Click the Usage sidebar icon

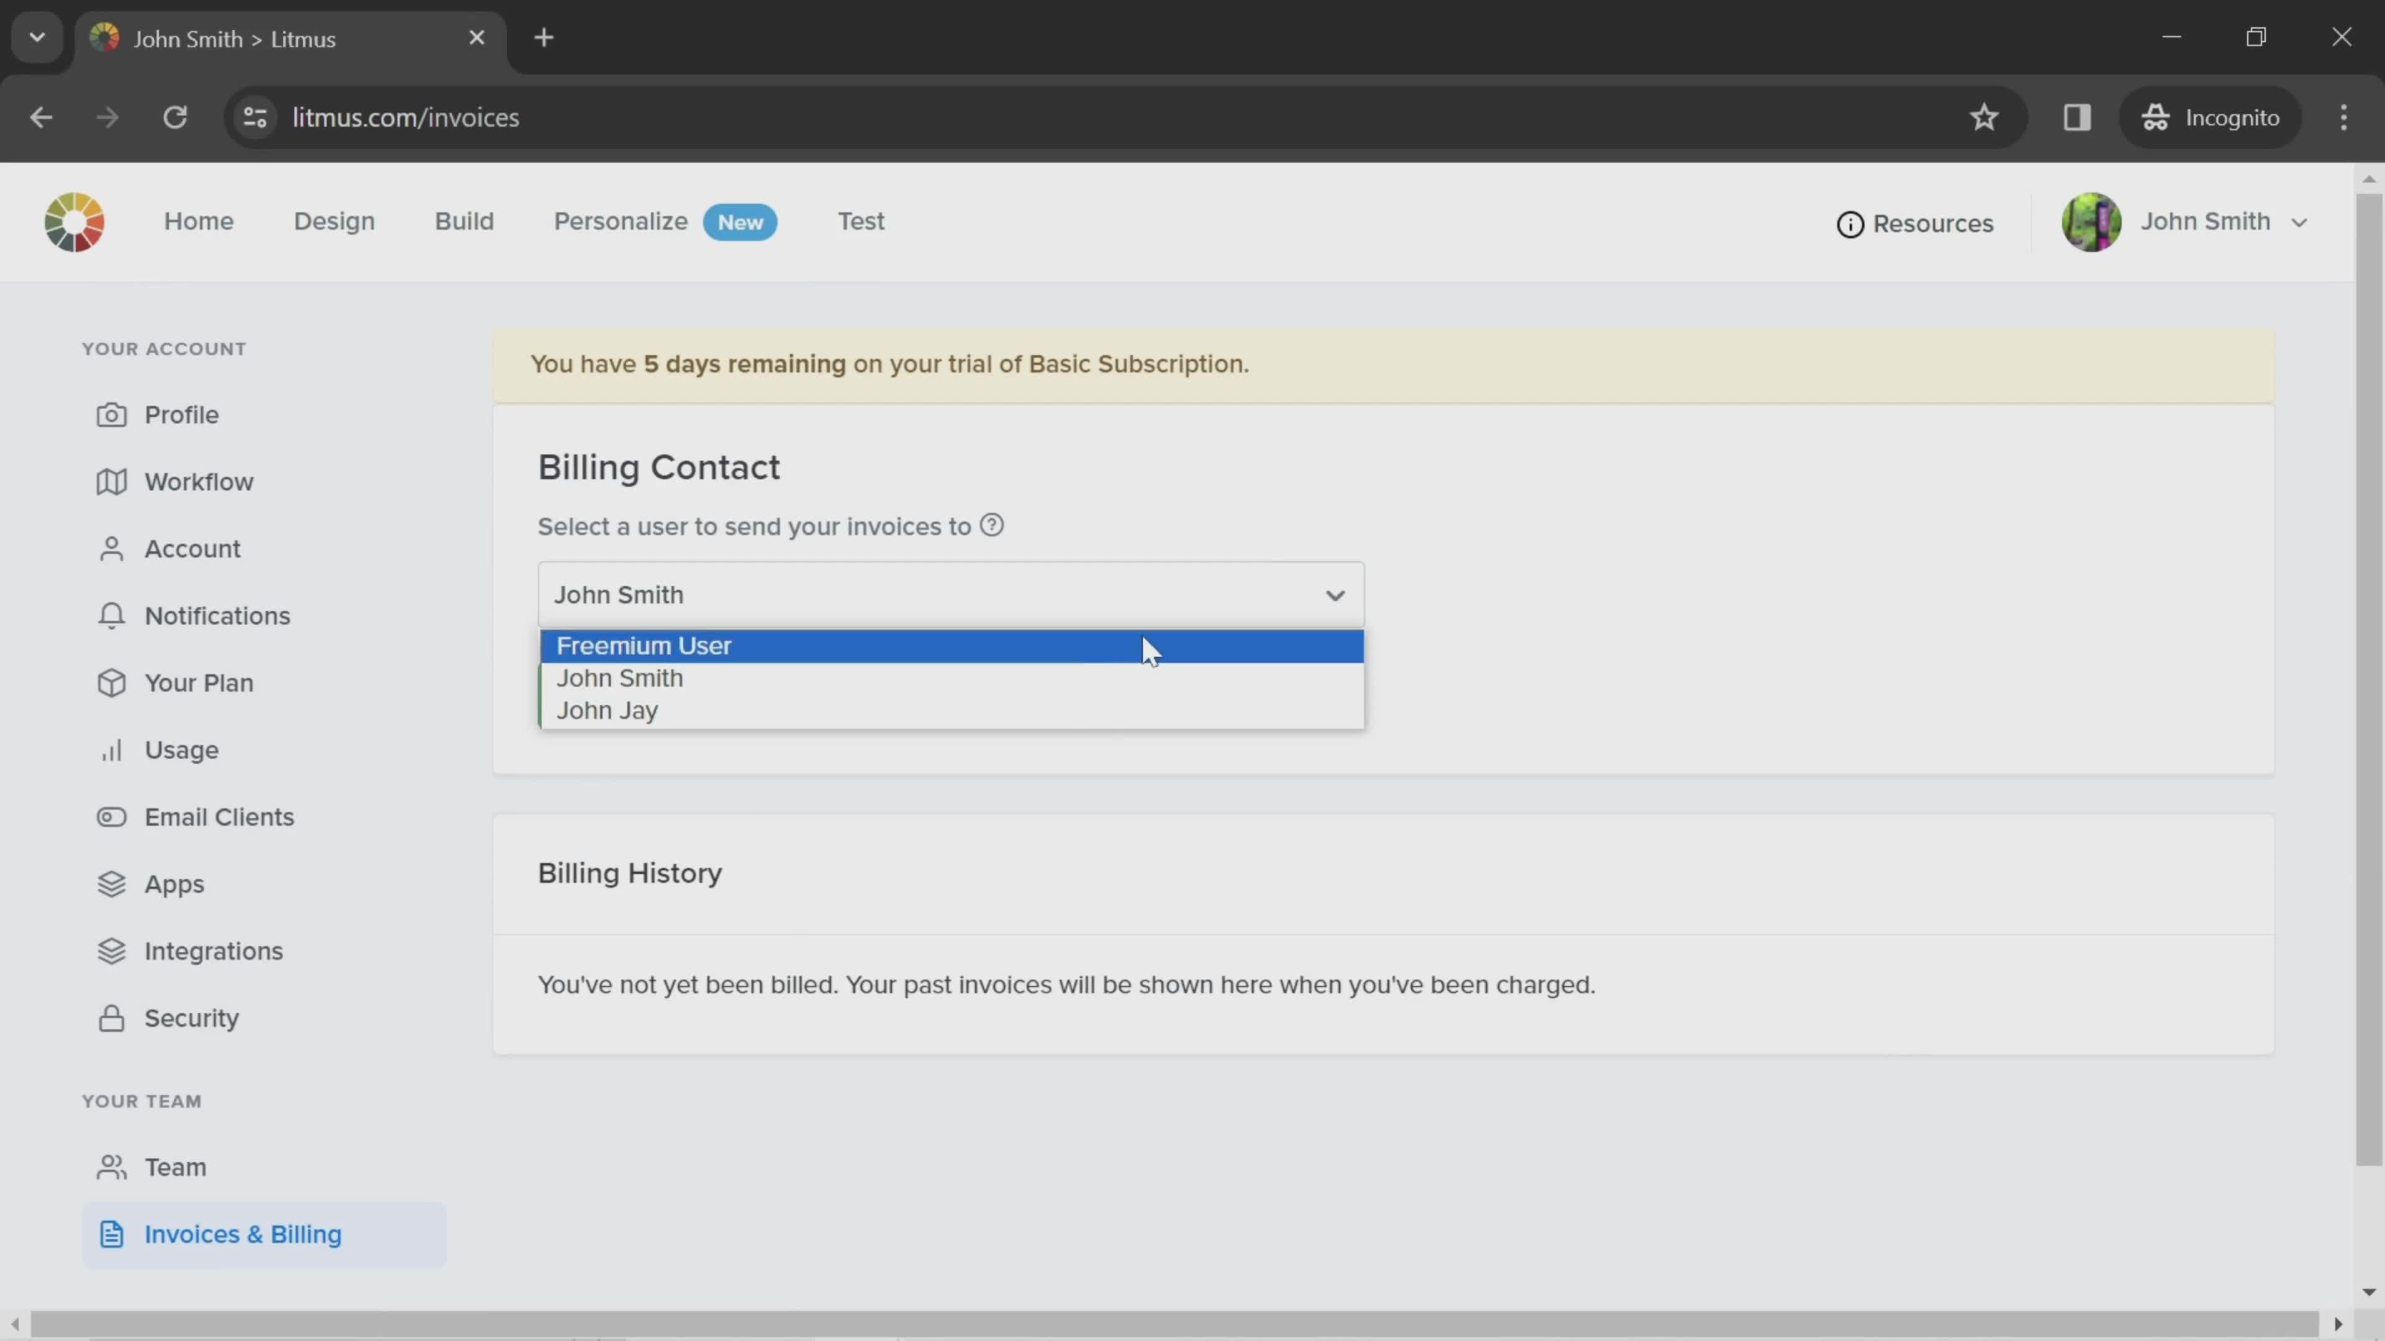click(110, 748)
